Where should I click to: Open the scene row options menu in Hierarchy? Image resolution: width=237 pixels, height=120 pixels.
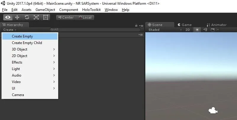[141, 35]
